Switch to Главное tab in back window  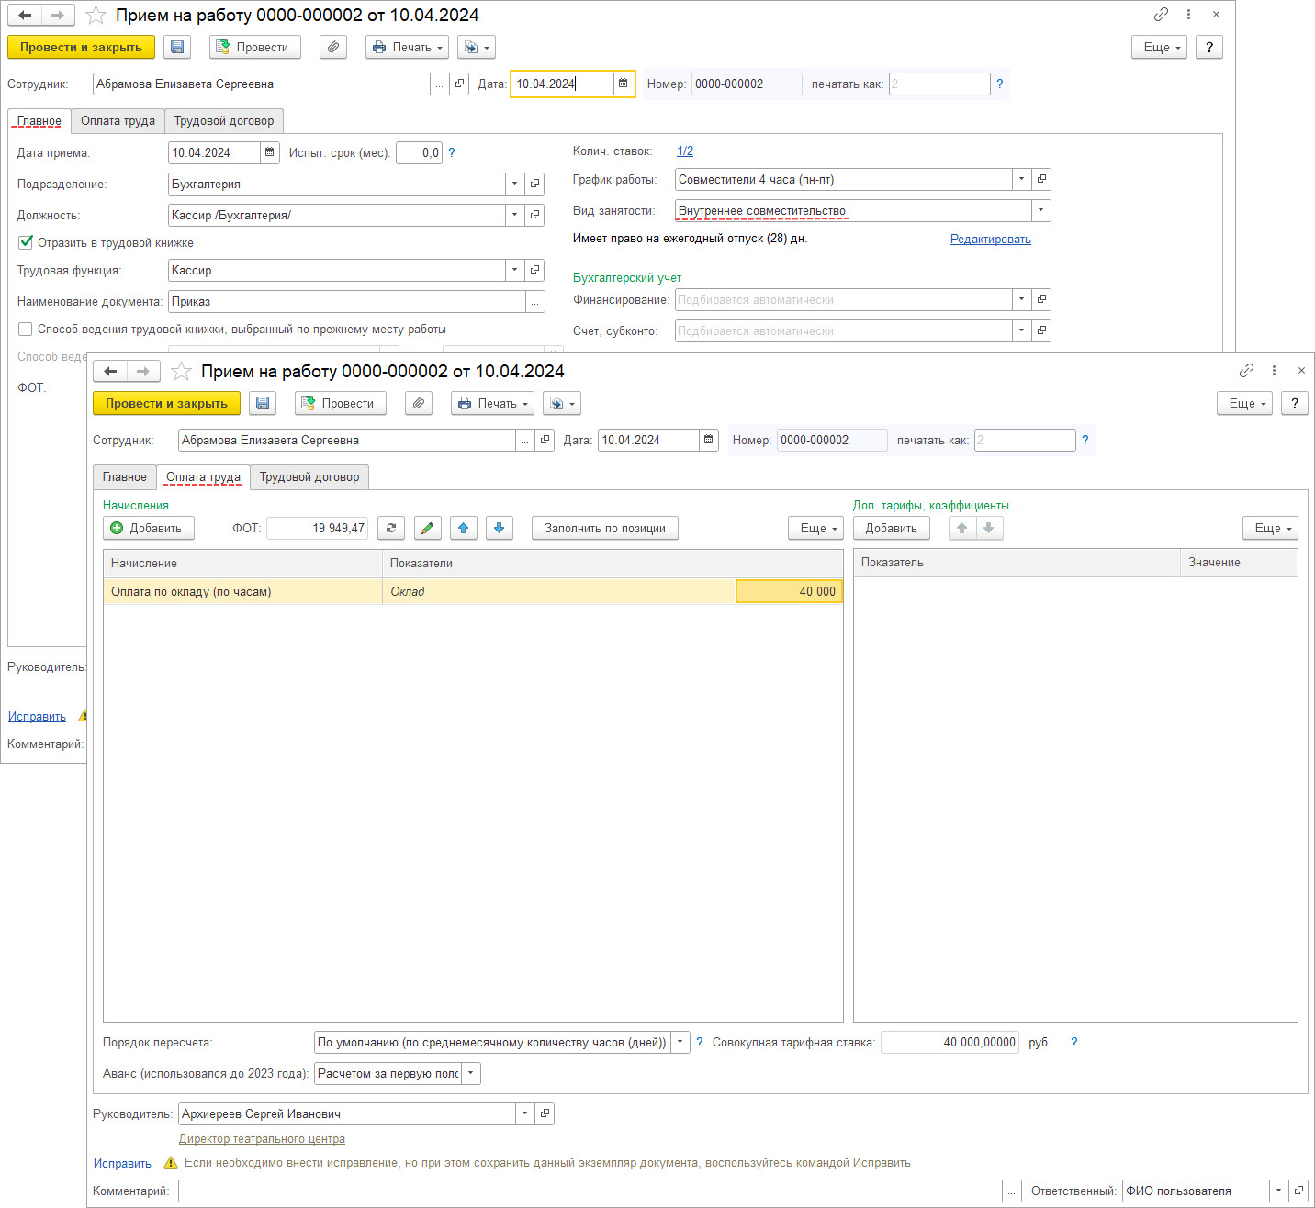click(39, 121)
